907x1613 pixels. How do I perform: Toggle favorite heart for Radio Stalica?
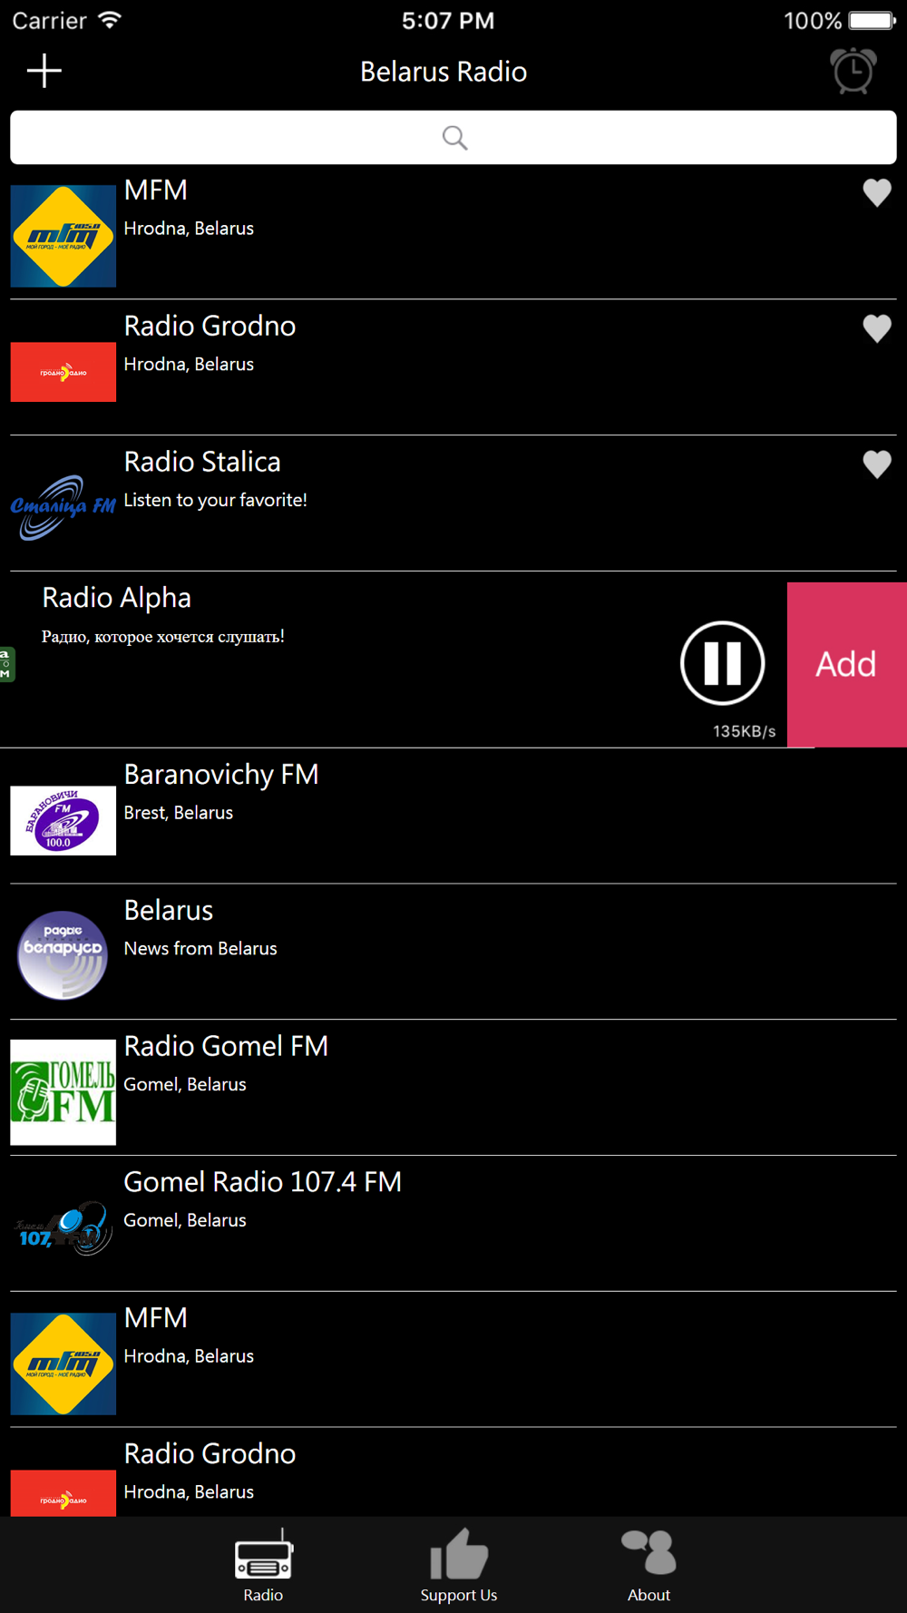(877, 464)
